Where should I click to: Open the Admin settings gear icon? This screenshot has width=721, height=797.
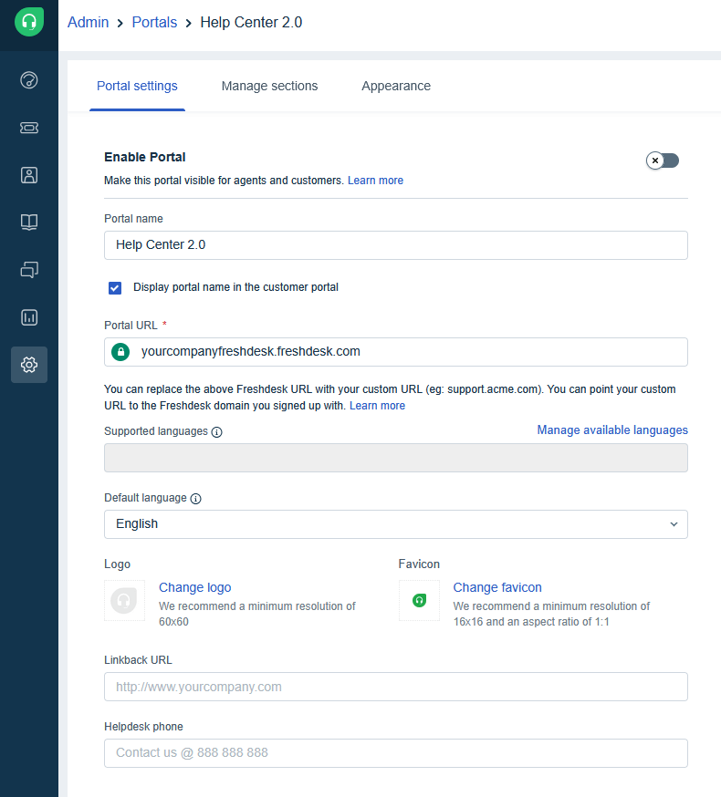pos(29,365)
